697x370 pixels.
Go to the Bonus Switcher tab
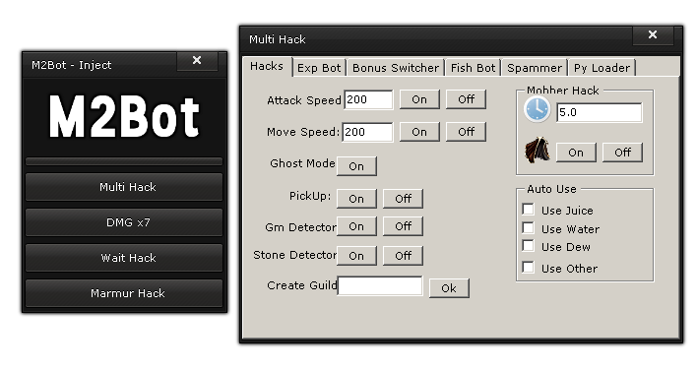(396, 68)
